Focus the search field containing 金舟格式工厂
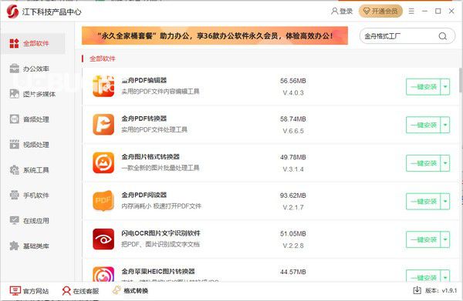 (x=399, y=36)
